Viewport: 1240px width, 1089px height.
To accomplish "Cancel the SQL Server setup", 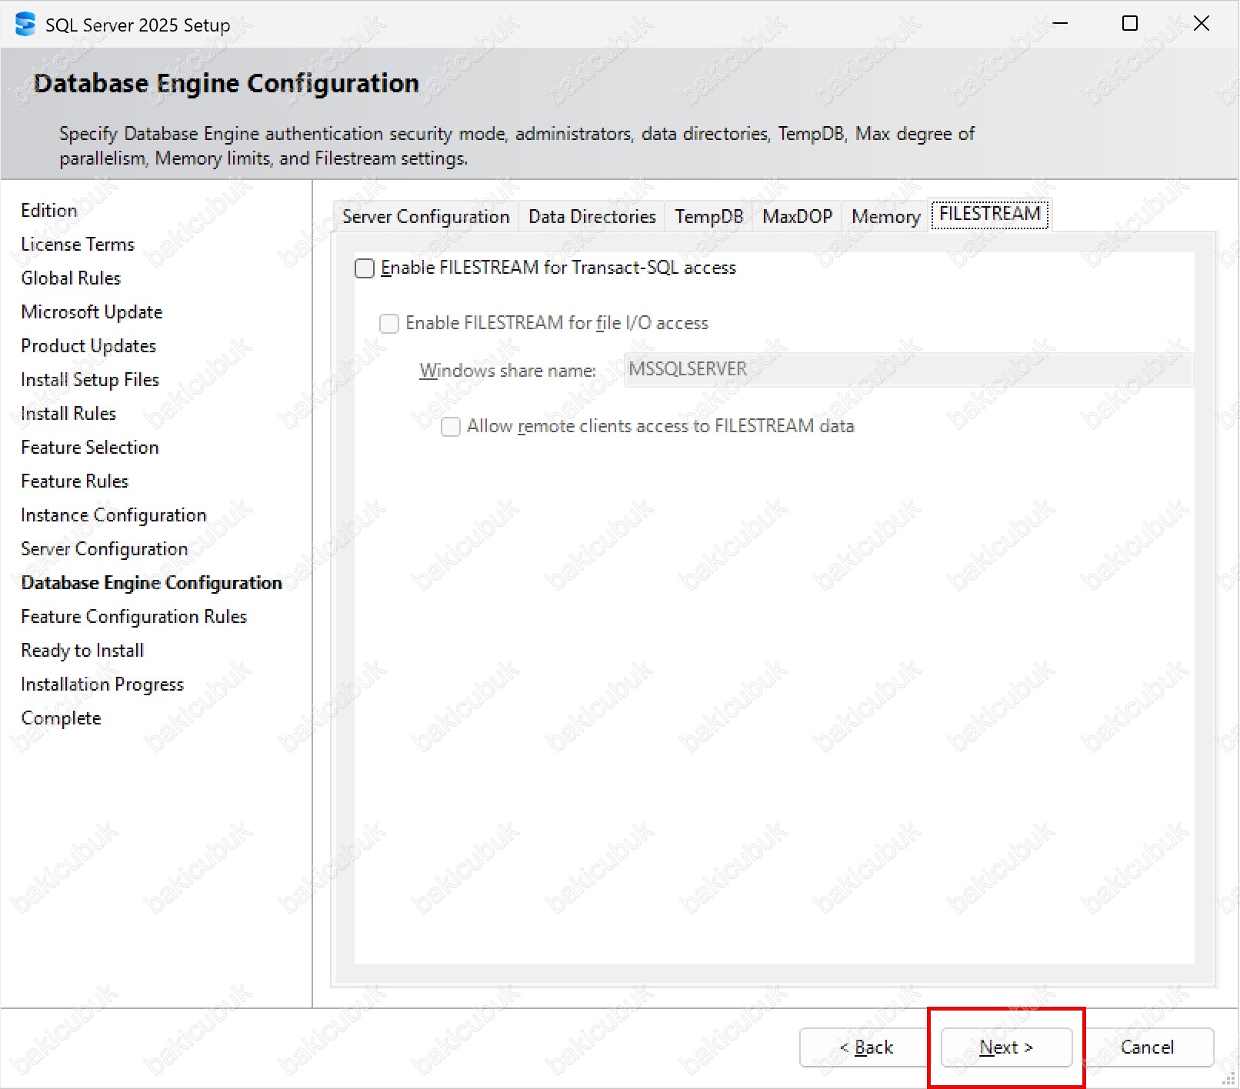I will 1148,1047.
